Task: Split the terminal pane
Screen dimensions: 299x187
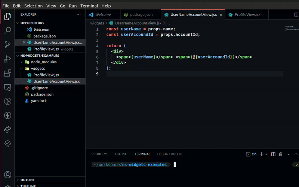Action: tap(273, 154)
